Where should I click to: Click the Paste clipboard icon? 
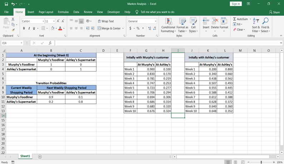(x=6, y=21)
